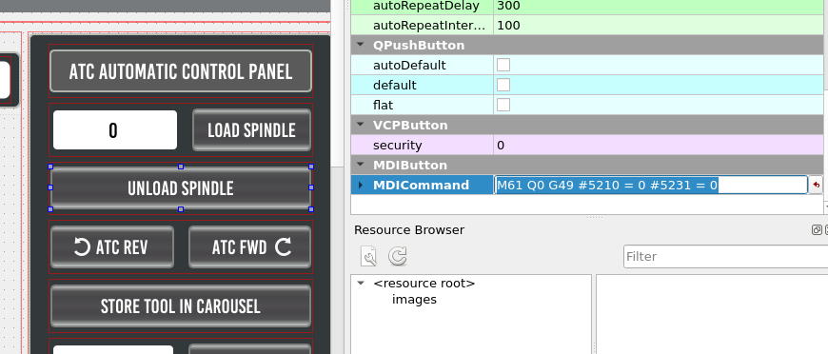
Task: Click the tool number field showing 0
Action: pyautogui.click(x=115, y=130)
